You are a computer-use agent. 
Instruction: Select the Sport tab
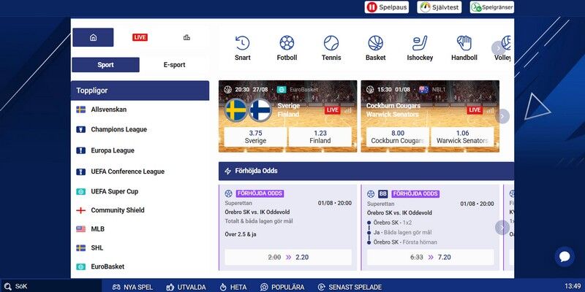105,65
